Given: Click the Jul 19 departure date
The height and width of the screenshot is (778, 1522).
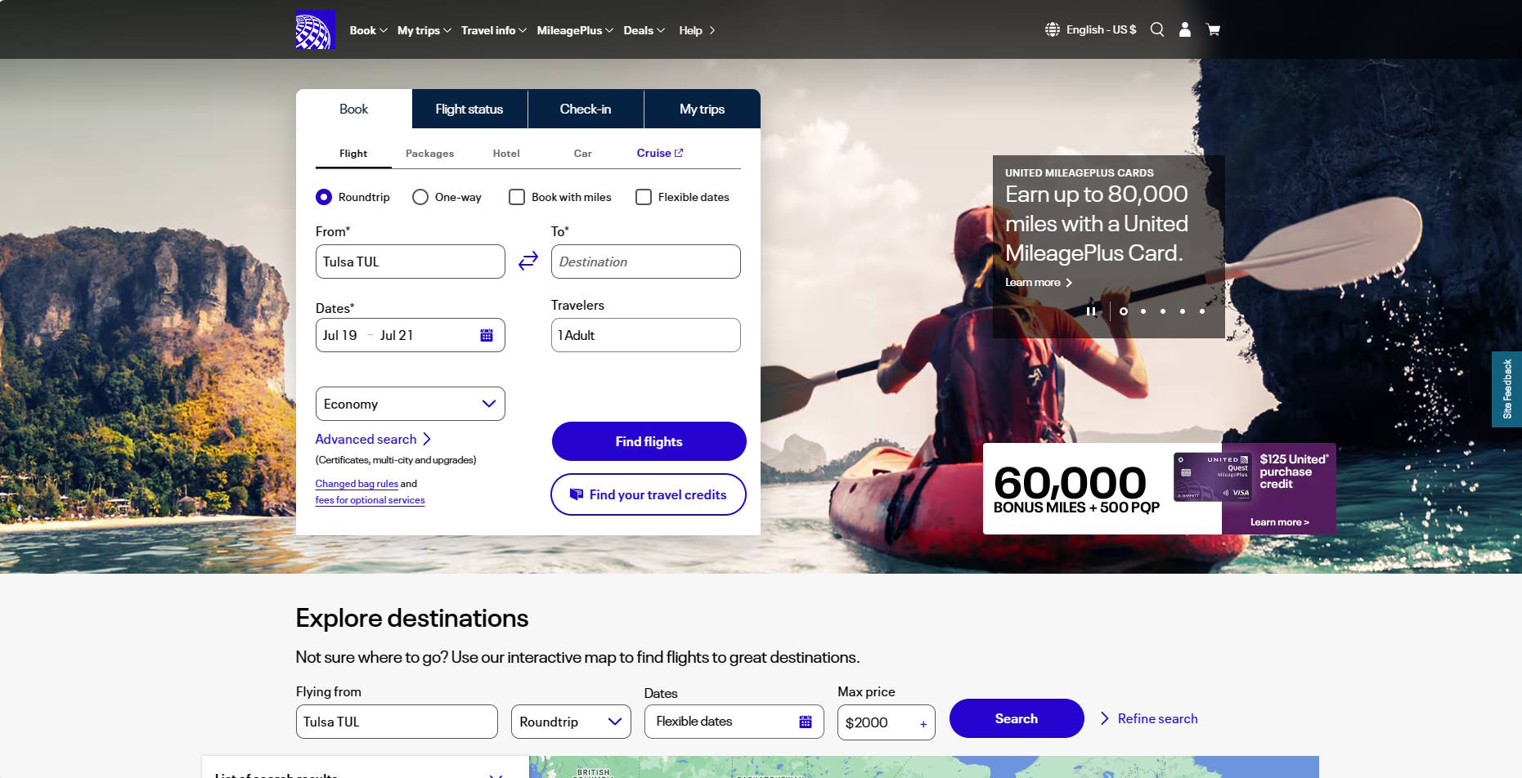Looking at the screenshot, I should coord(340,335).
